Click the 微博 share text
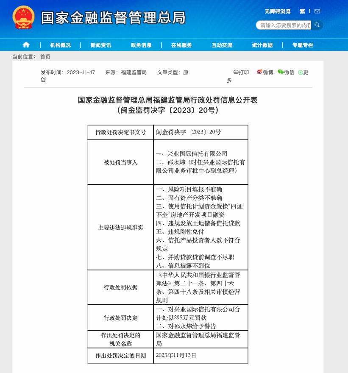Image resolution: width=348 pixels, height=373 pixels. tap(268, 72)
